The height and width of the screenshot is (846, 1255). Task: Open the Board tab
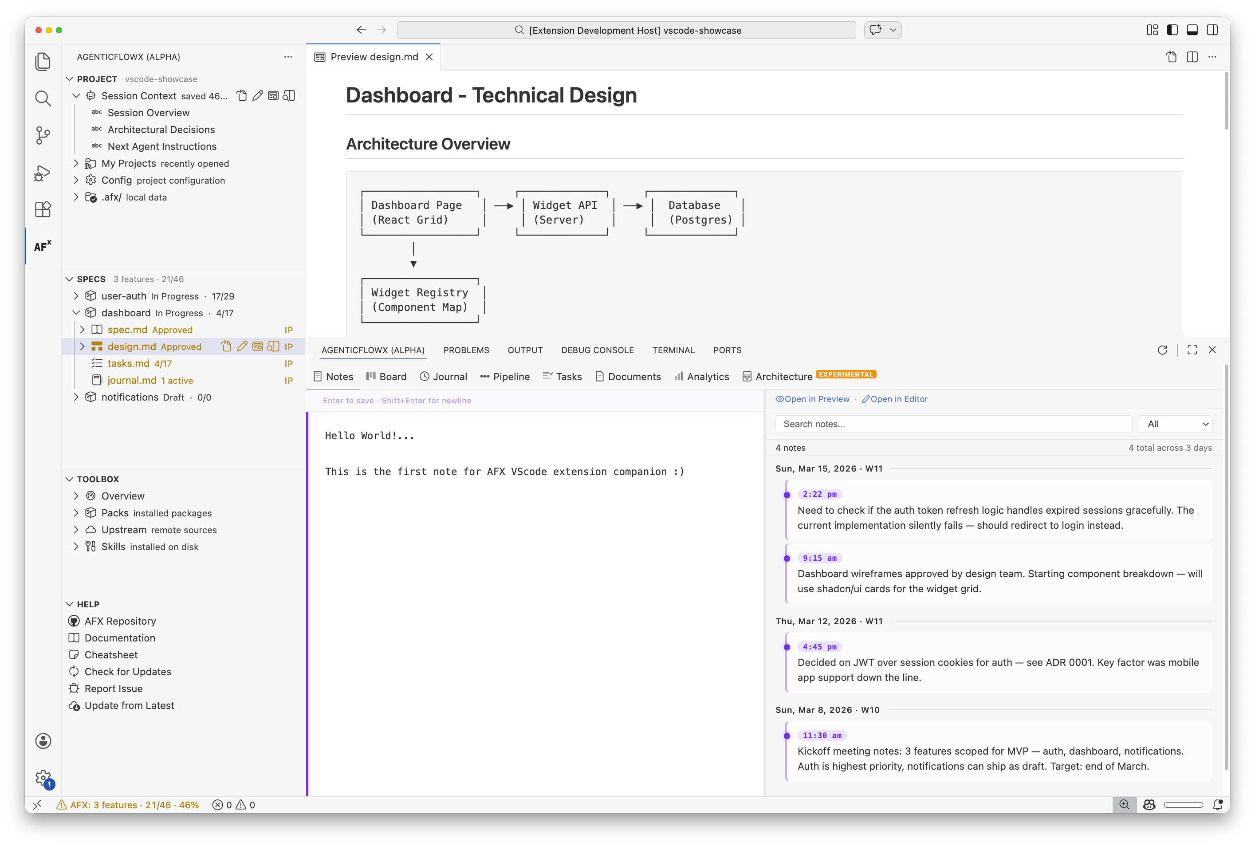pyautogui.click(x=386, y=377)
